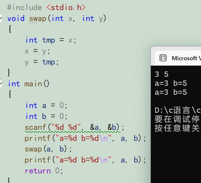Click the 'y = tmp;' statement
This screenshot has height=183, width=201.
(x=42, y=62)
